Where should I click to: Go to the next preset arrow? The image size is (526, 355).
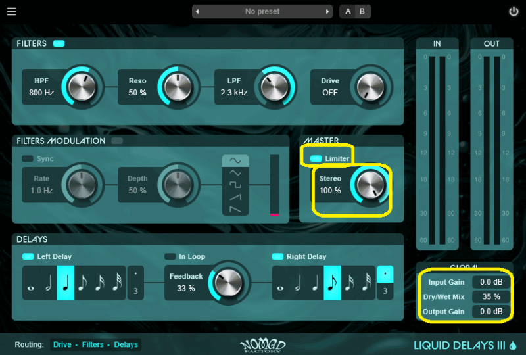327,11
